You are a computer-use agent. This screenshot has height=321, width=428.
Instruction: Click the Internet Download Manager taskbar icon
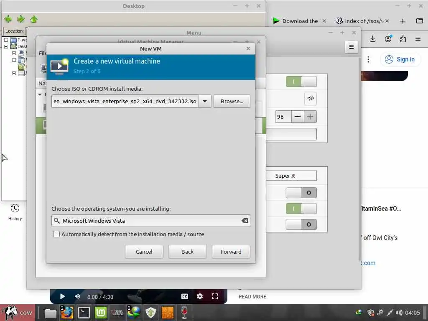coord(134,313)
